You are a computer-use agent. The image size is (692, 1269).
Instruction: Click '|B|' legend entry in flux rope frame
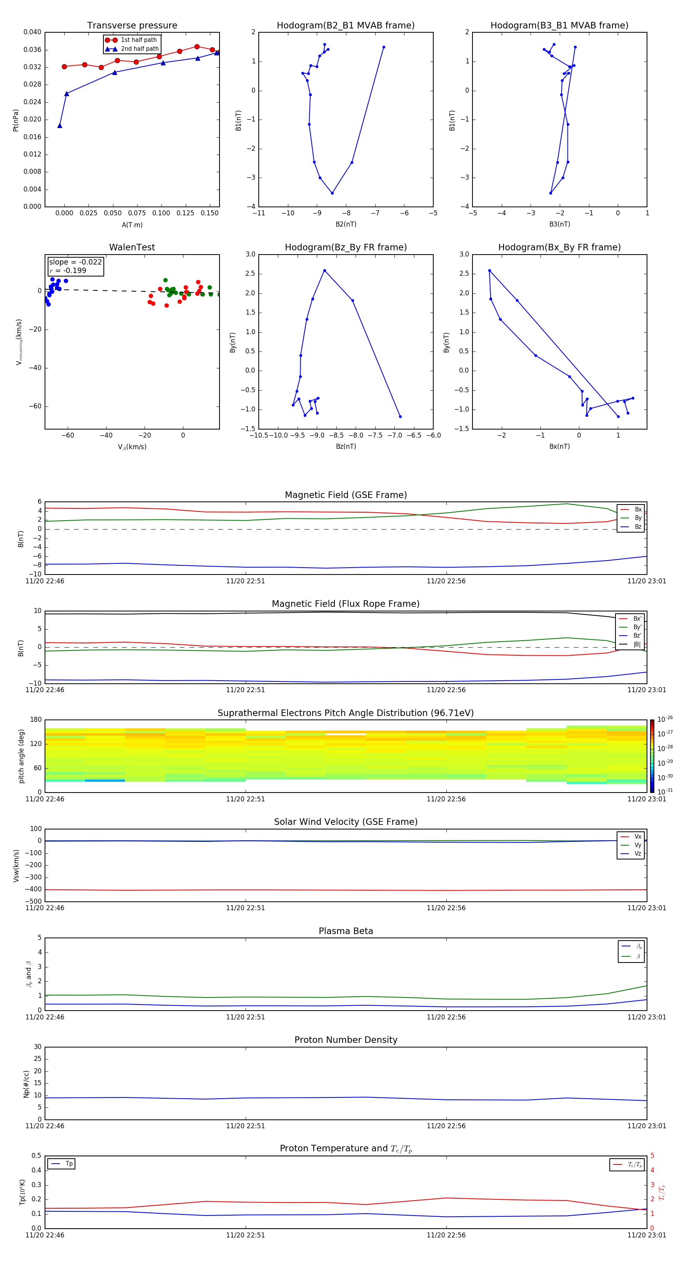(x=630, y=644)
